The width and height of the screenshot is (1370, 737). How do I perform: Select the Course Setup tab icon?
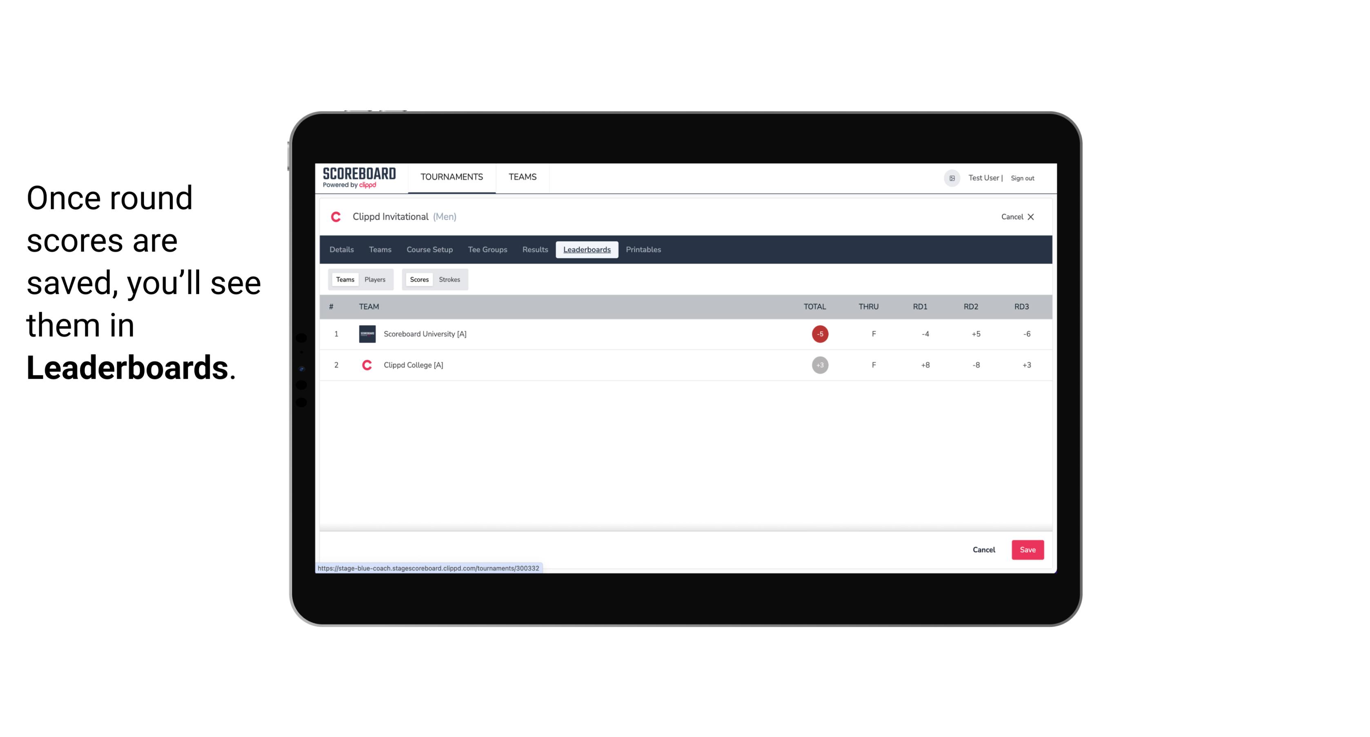(429, 250)
